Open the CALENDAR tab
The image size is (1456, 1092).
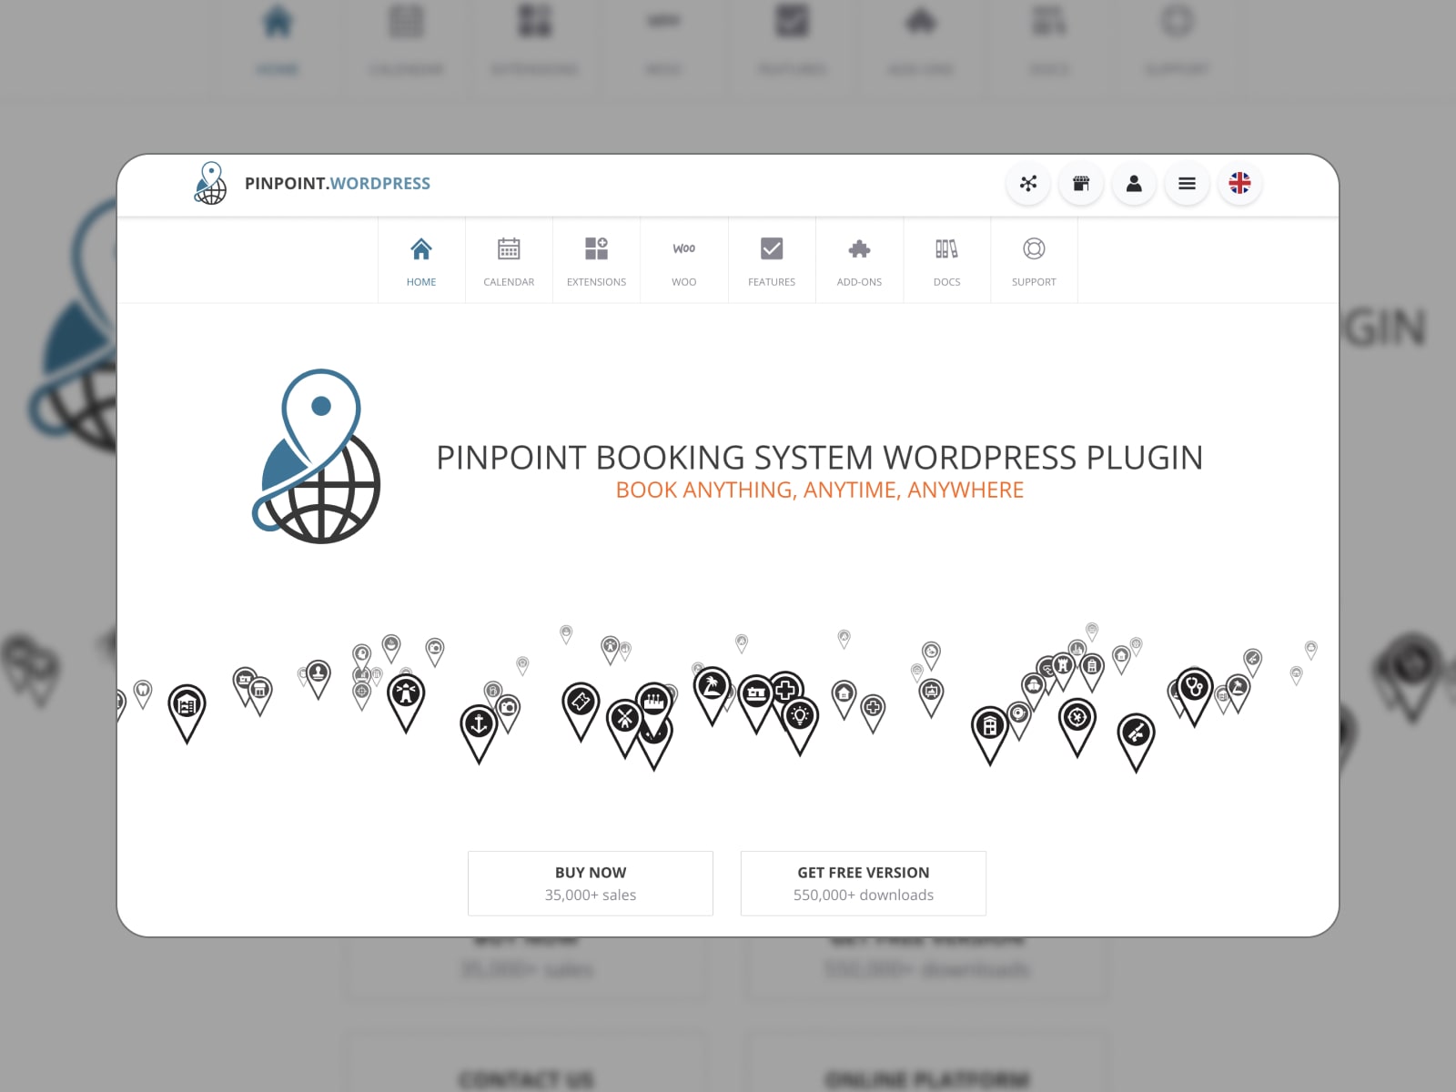coord(509,260)
